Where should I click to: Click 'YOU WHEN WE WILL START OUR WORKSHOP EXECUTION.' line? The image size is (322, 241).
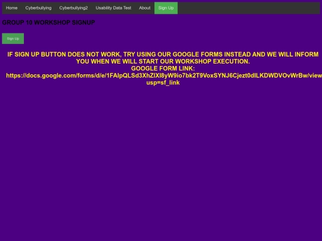pos(163,61)
